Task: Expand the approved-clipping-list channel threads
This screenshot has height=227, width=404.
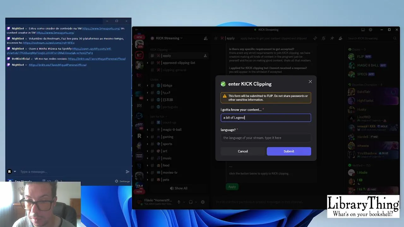Action: pyautogui.click(x=147, y=63)
